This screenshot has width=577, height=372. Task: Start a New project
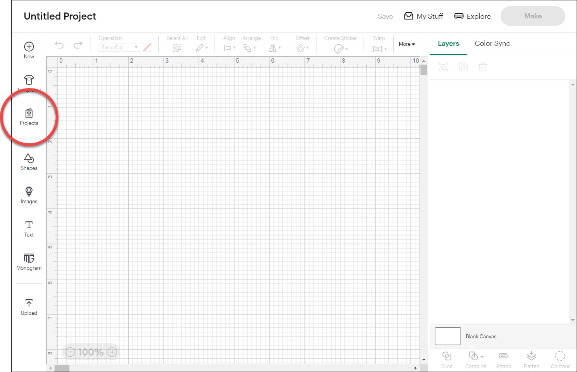tap(29, 49)
